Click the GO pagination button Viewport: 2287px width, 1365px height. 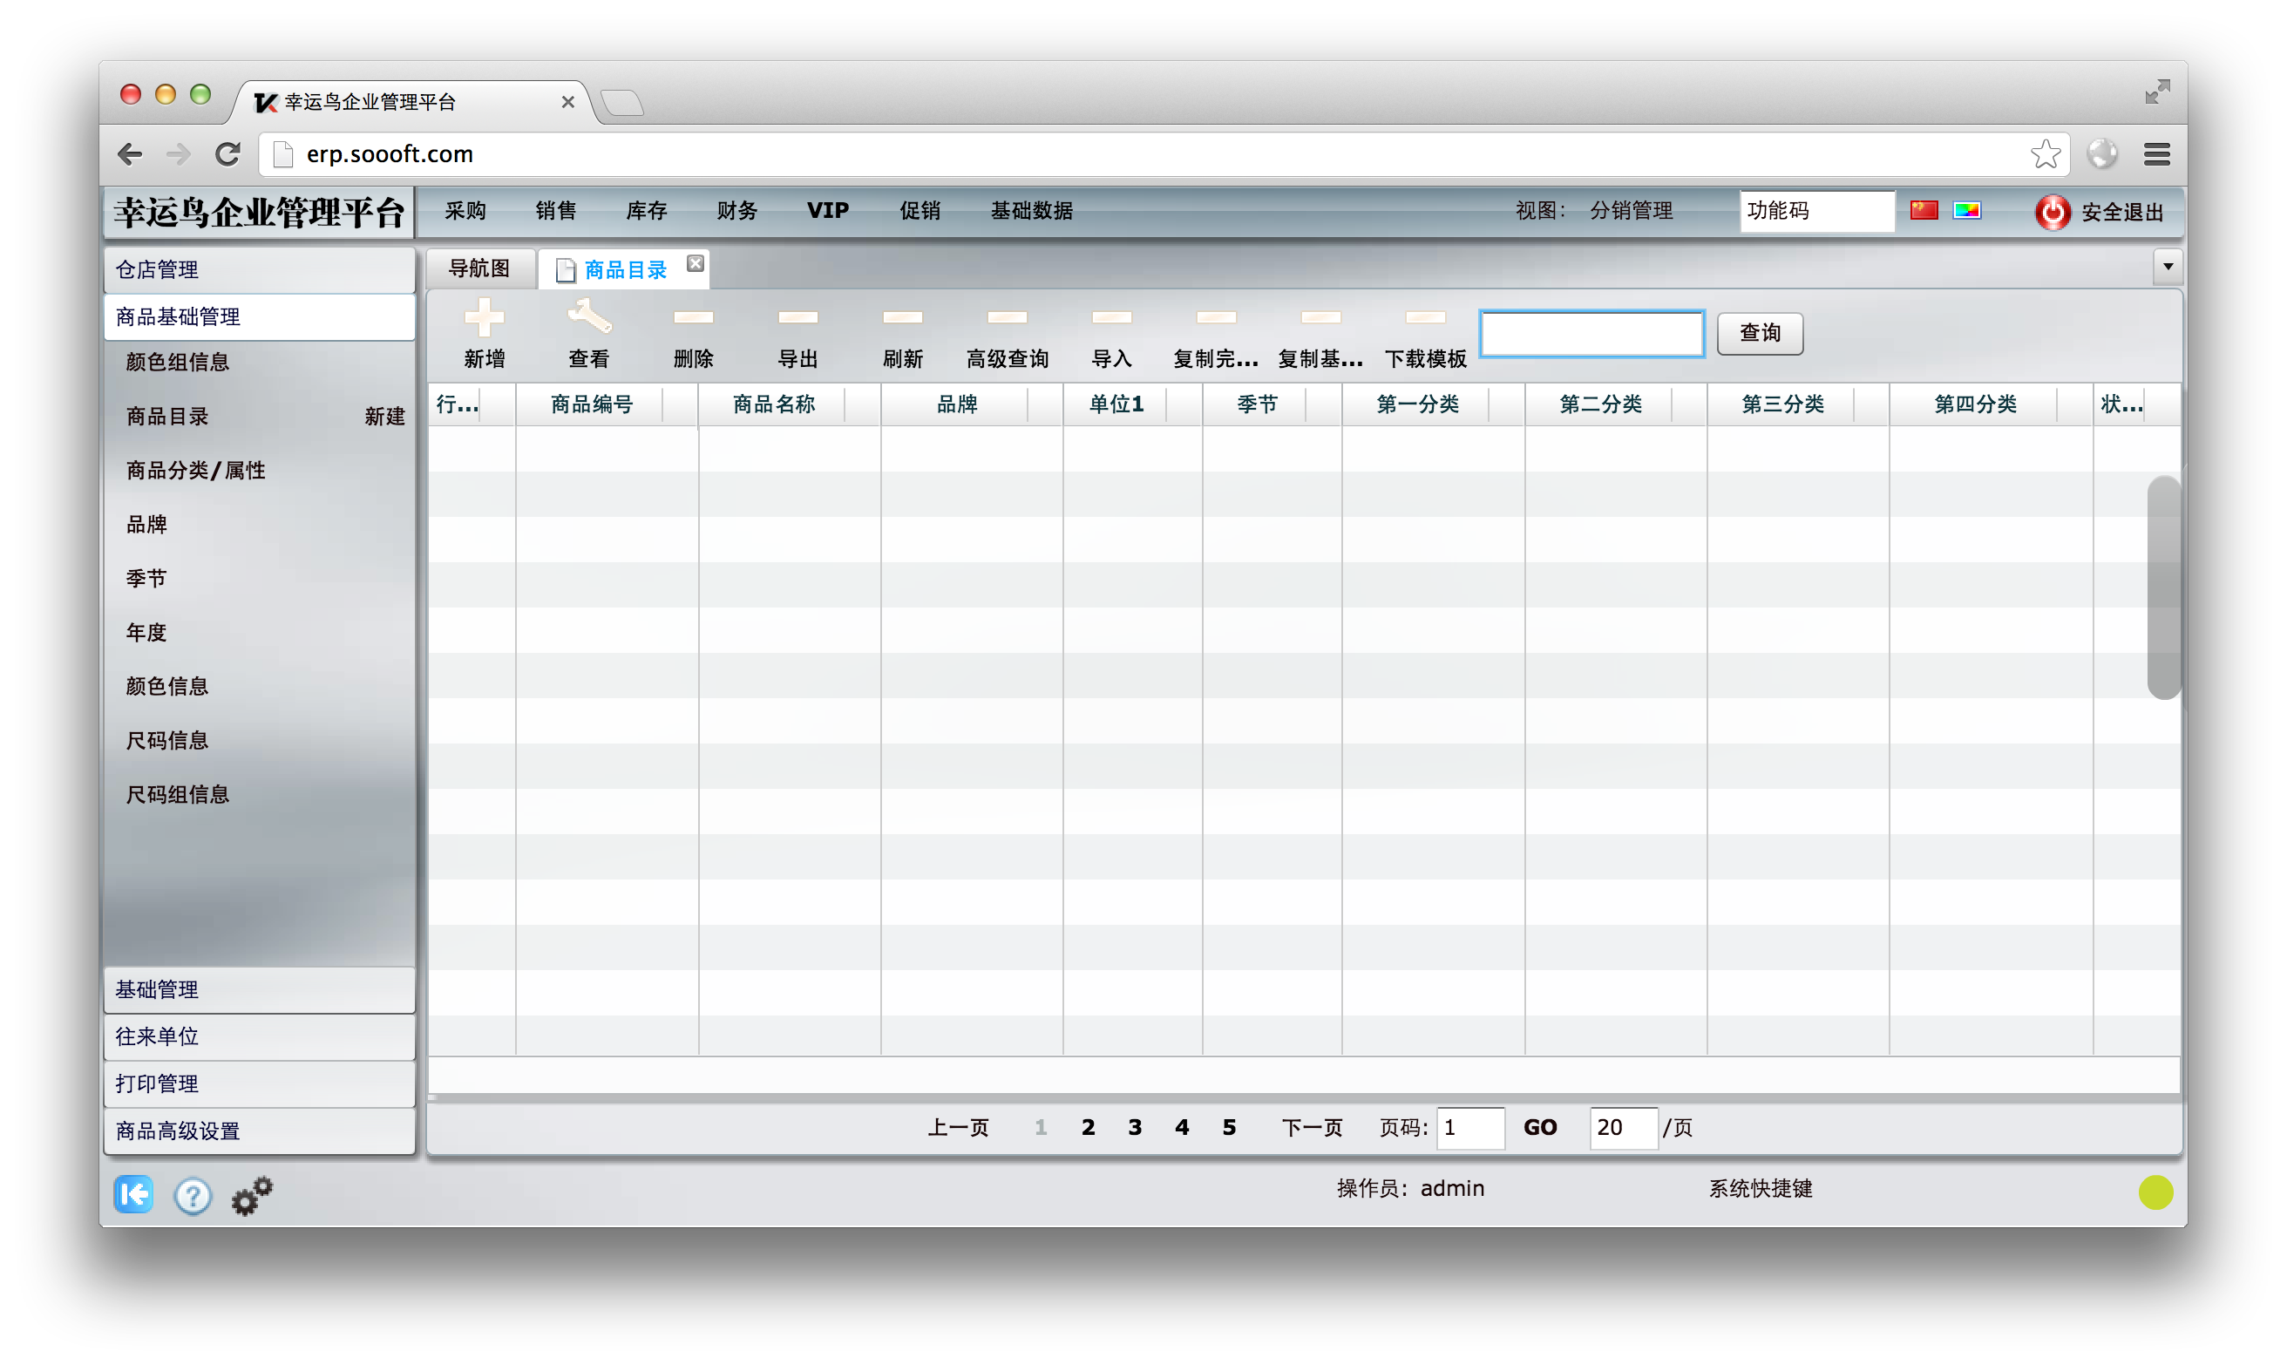1540,1127
